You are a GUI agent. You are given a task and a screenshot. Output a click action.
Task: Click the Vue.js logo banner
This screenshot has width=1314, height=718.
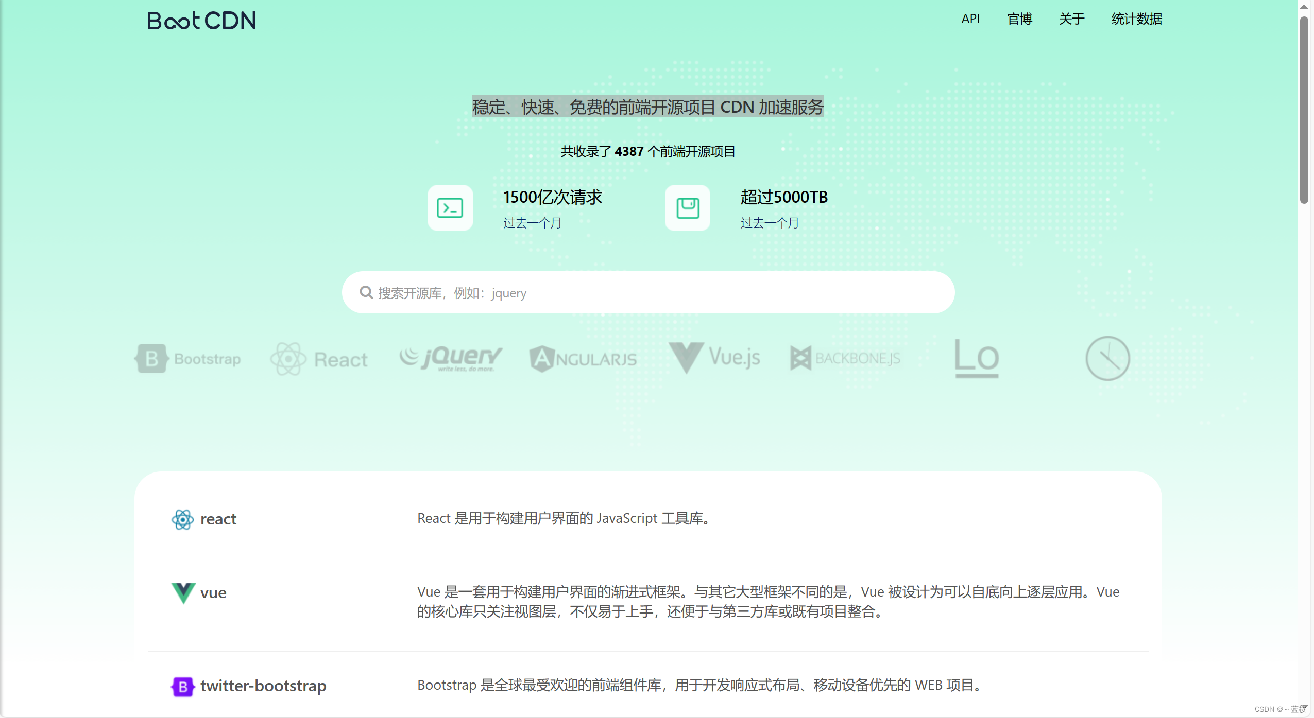714,358
